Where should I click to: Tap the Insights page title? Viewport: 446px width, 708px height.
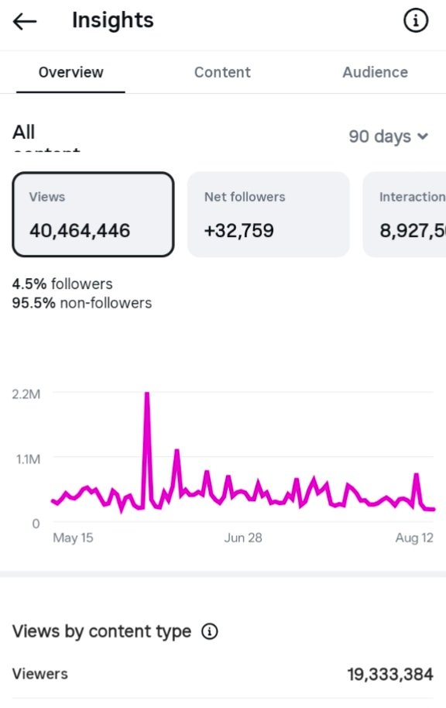tap(113, 20)
